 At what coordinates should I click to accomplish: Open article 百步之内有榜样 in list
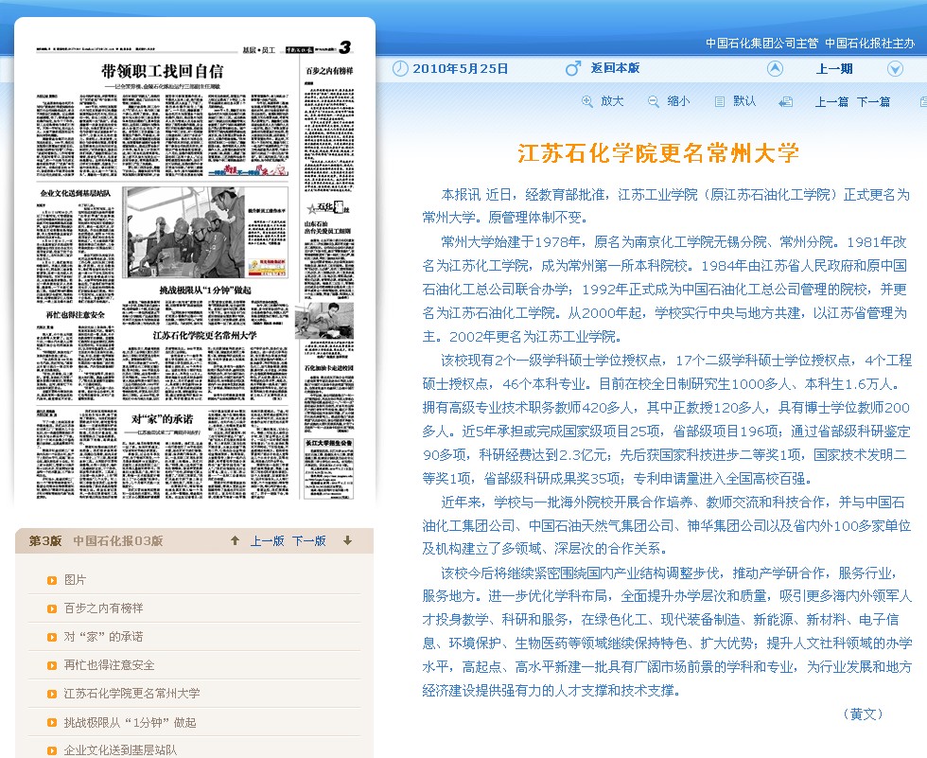[103, 608]
